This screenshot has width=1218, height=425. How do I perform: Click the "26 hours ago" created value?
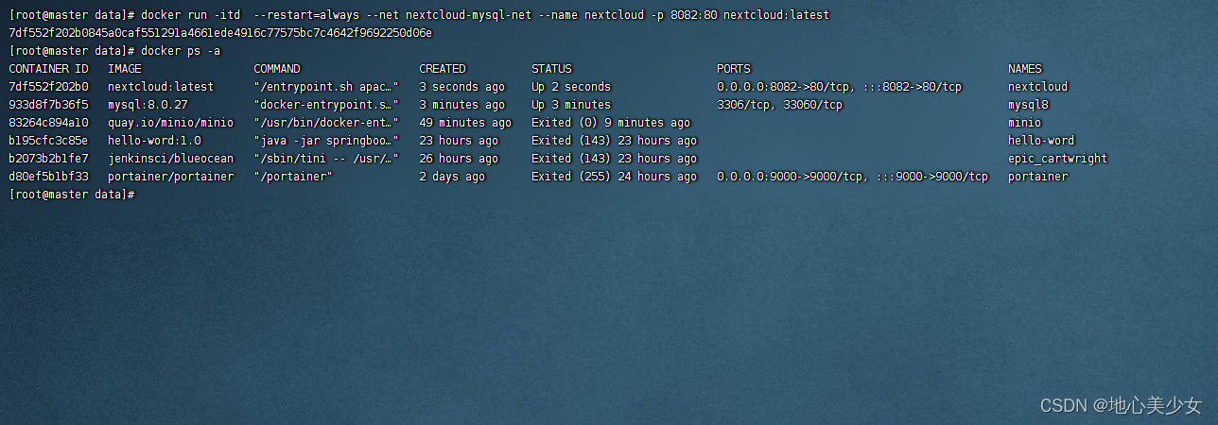459,159
